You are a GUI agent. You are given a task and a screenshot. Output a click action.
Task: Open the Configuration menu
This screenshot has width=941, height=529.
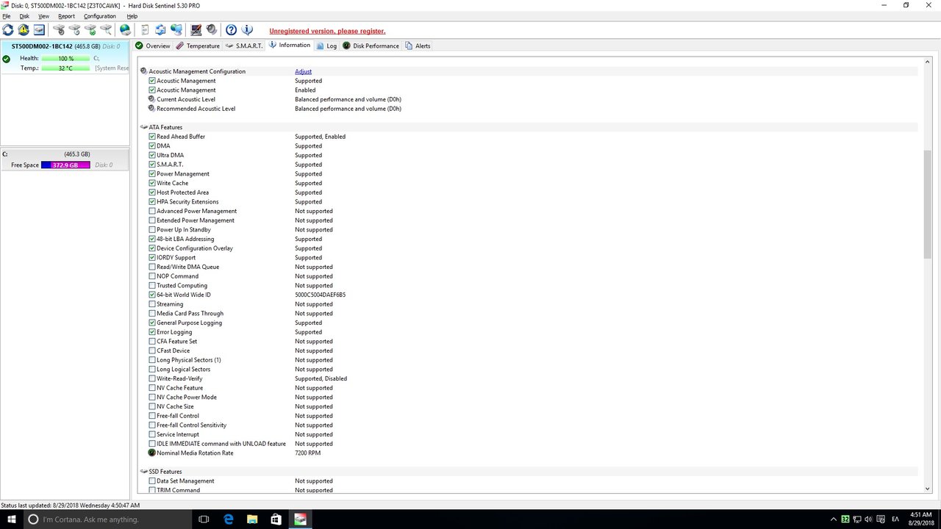coord(99,16)
